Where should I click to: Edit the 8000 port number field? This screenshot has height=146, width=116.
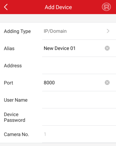click(x=73, y=83)
